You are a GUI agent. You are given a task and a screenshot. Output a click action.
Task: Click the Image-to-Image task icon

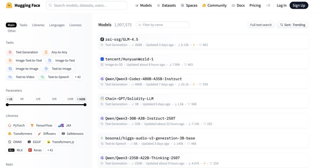pos(10,69)
